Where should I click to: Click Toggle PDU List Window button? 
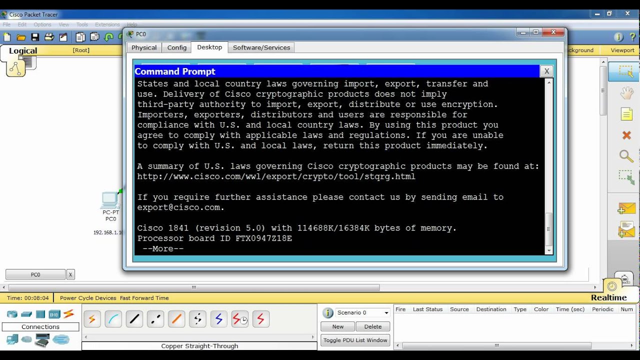pos(355,340)
